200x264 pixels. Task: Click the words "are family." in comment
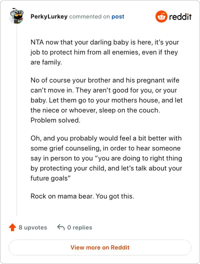pos(46,62)
